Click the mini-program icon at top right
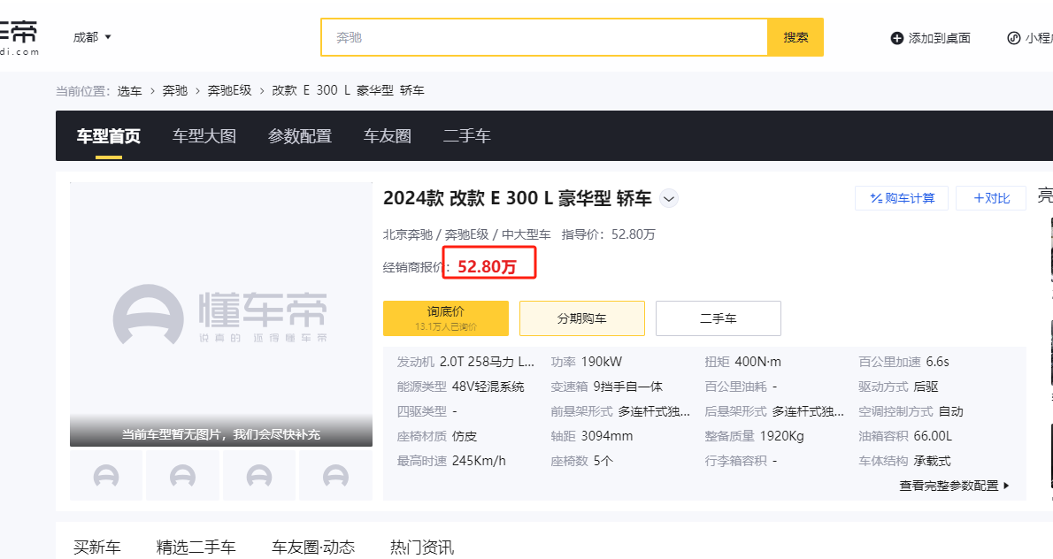Image resolution: width=1053 pixels, height=559 pixels. click(1013, 38)
